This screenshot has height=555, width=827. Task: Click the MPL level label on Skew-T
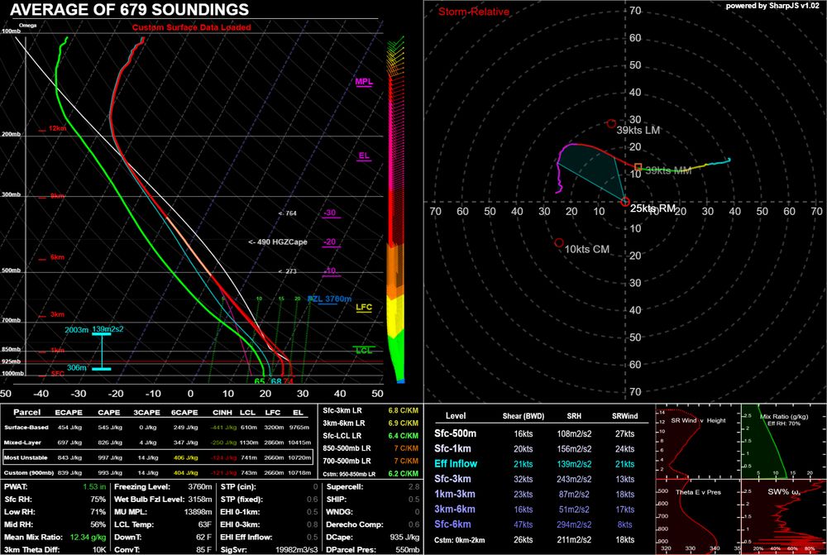[x=364, y=82]
